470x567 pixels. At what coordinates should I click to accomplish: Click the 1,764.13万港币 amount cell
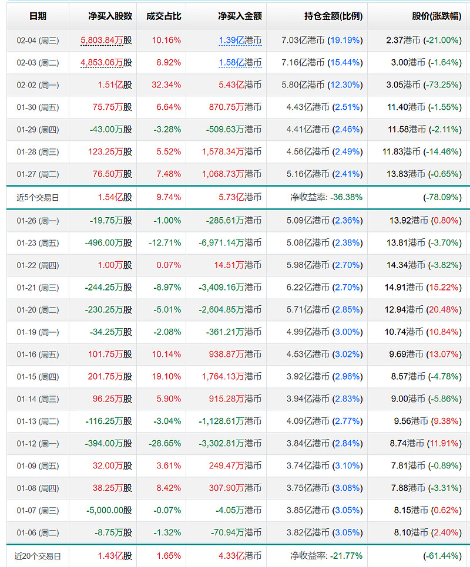[231, 377]
